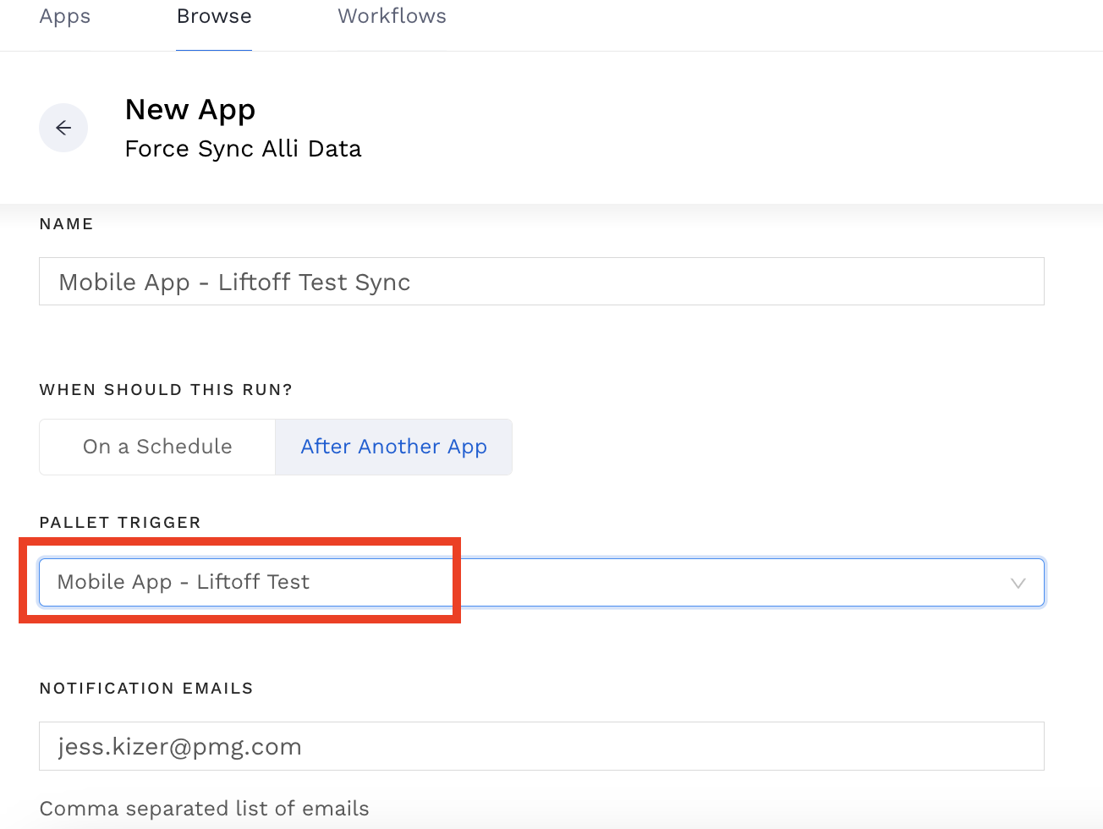This screenshot has width=1103, height=829.
Task: Expand the Pallet Trigger chevron arrow
Action: pyautogui.click(x=1018, y=583)
